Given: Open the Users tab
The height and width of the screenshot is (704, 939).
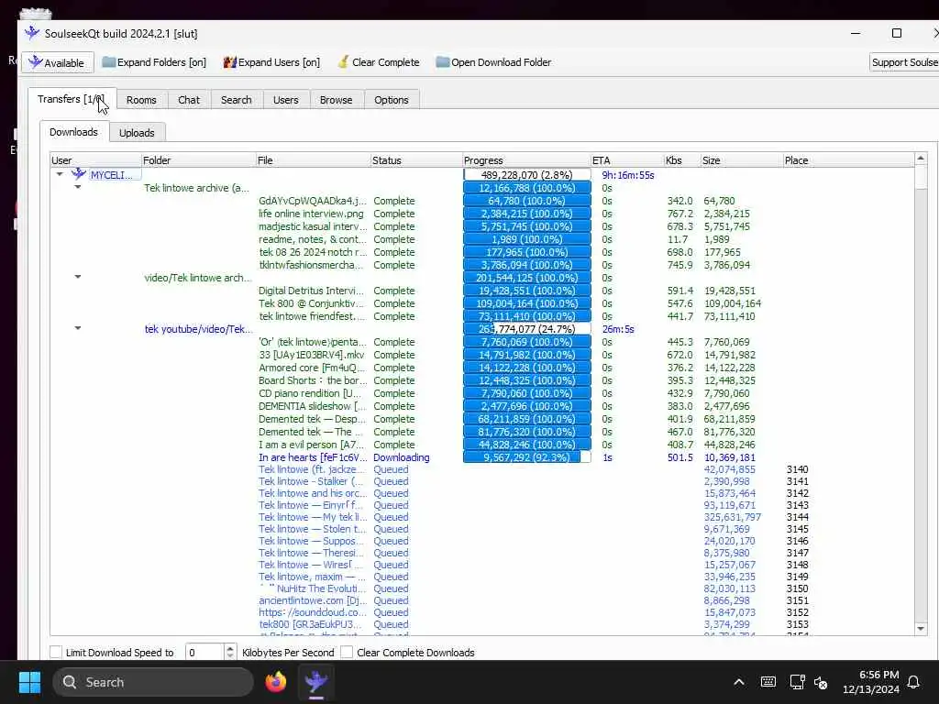Looking at the screenshot, I should click(x=286, y=100).
